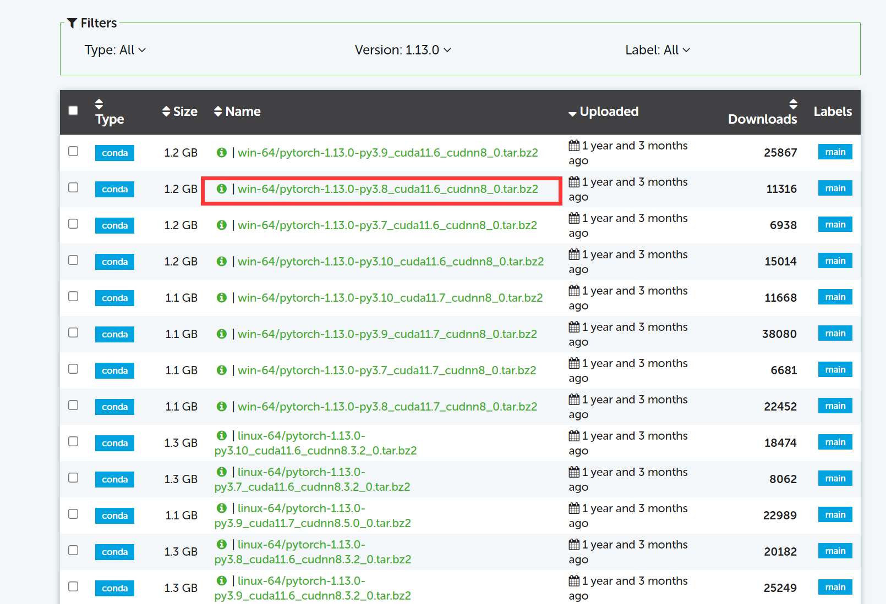The height and width of the screenshot is (604, 886).
Task: Check the box for win-64 py3.8 cuda11.6 row
Action: (x=73, y=187)
